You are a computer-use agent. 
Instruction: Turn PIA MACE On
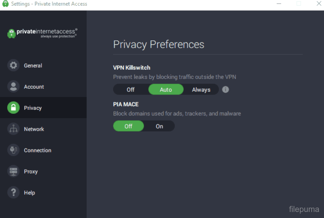[x=159, y=126]
